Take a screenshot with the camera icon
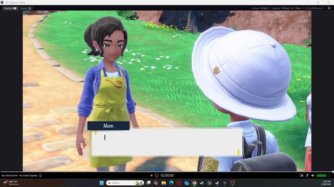Image resolution: width=334 pixels, height=187 pixels. (302, 176)
